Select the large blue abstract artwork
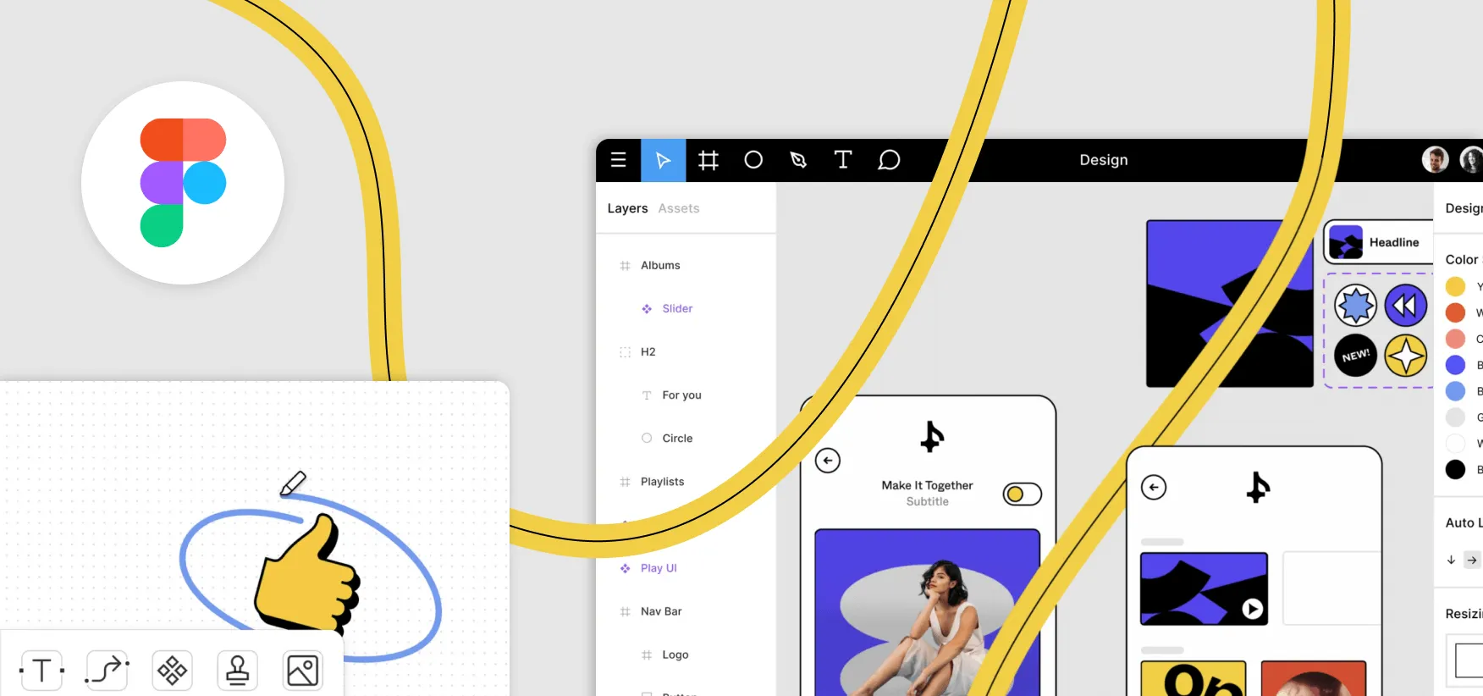The width and height of the screenshot is (1483, 696). (1230, 304)
